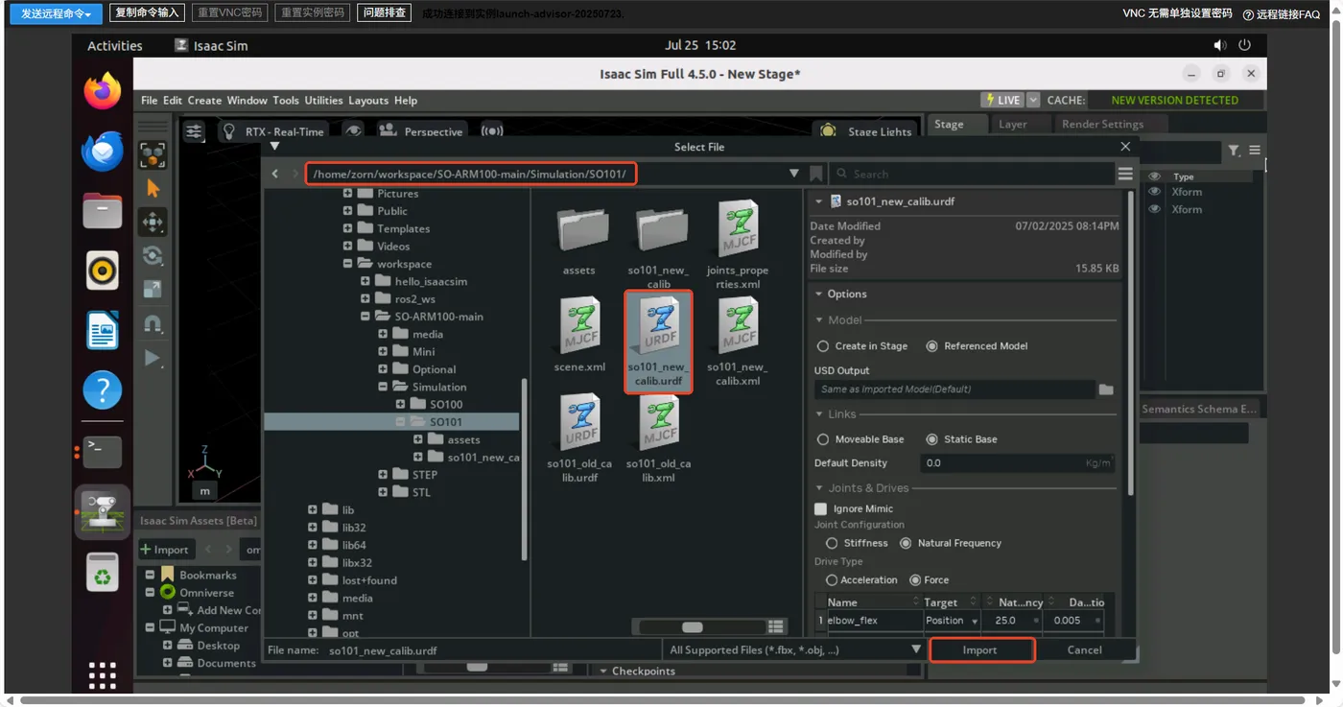Switch to the Layer tab
This screenshot has height=707, width=1343.
1012,124
